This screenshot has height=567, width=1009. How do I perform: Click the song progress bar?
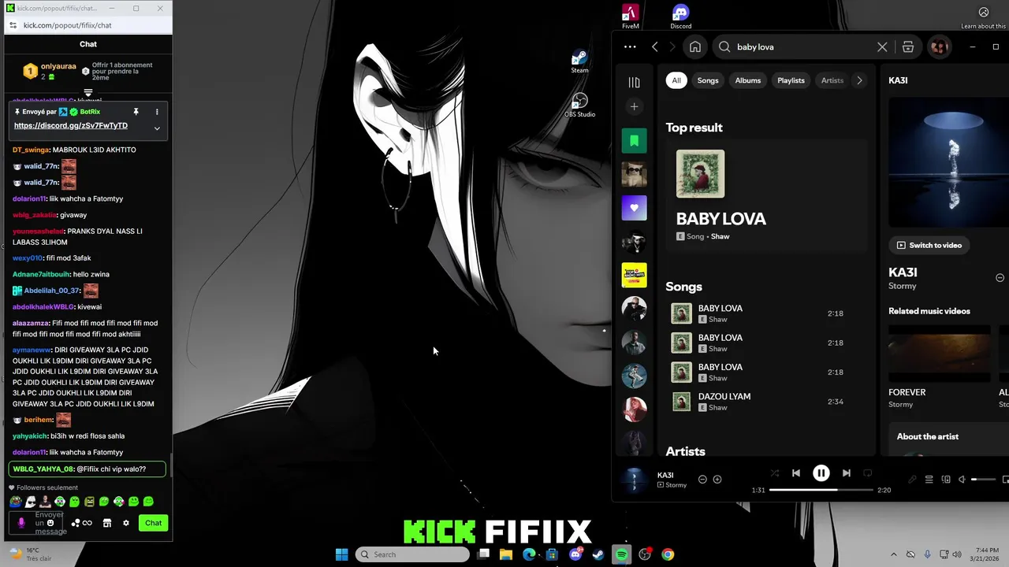pyautogui.click(x=821, y=490)
